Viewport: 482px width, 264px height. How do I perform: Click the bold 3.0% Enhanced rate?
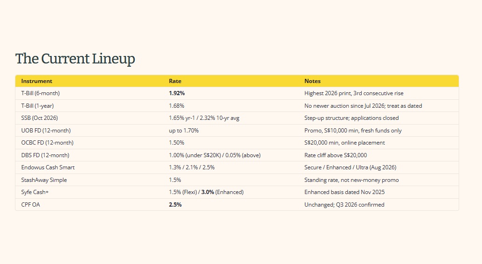click(x=207, y=192)
